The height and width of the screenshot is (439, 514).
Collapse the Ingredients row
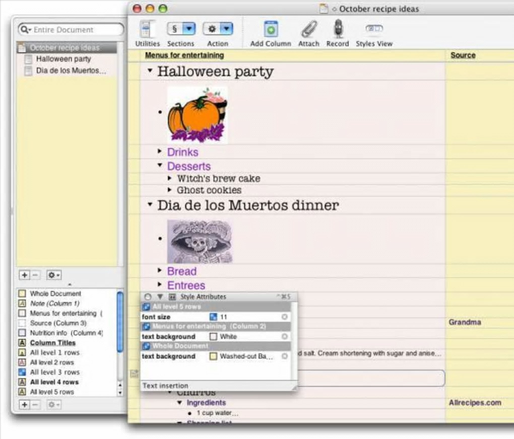[179, 403]
